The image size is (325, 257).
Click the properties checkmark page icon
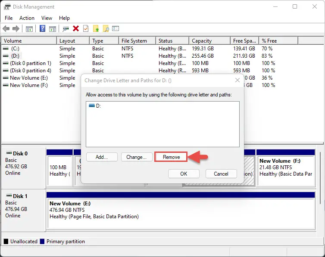(86, 28)
